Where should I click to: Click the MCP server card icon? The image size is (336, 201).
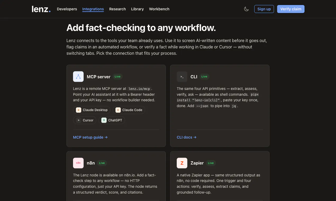78,77
